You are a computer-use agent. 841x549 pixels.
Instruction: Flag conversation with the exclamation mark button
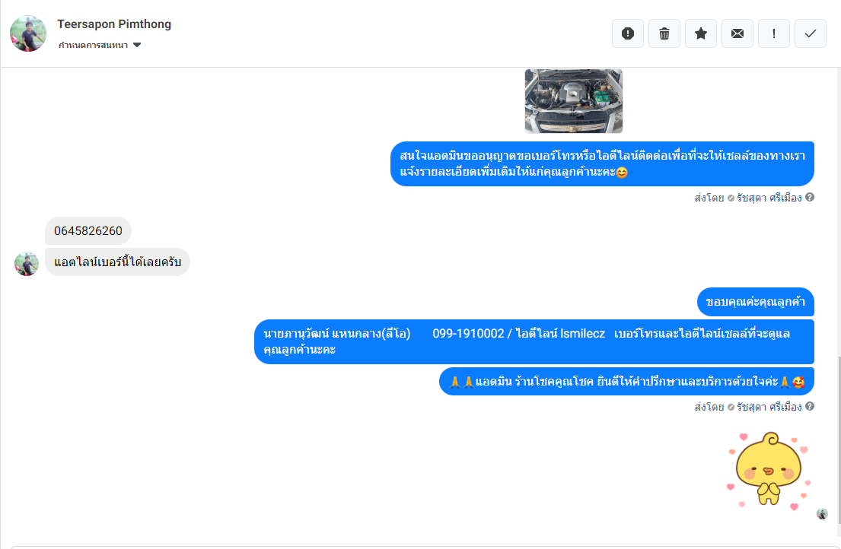[x=773, y=33]
